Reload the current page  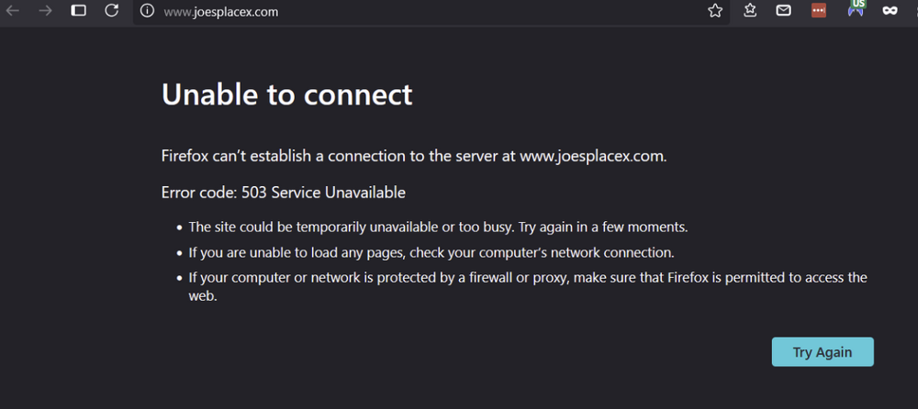(x=112, y=11)
